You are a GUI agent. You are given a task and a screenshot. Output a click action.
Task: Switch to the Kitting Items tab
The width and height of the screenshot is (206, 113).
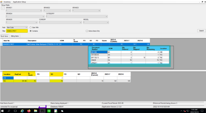15,36
